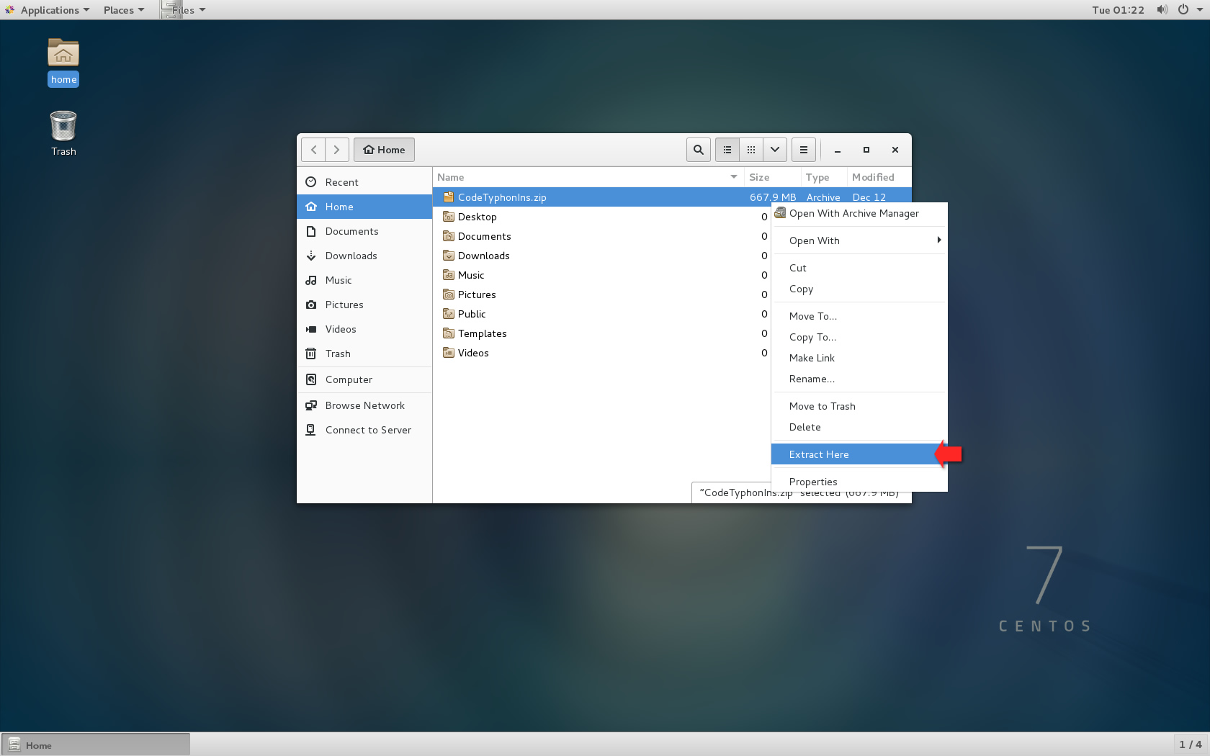
Task: Click the CodeTyphonIns.zip archive icon
Action: [x=449, y=197]
